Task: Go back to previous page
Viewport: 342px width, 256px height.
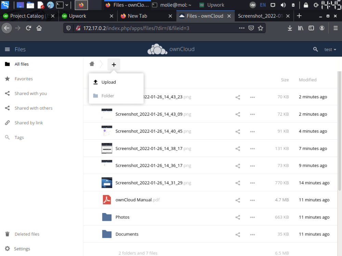Action: 7,28
